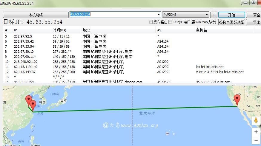This screenshot has width=261, height=146.
Task: Enable the 反向路由 checkbox
Action: [151, 22]
